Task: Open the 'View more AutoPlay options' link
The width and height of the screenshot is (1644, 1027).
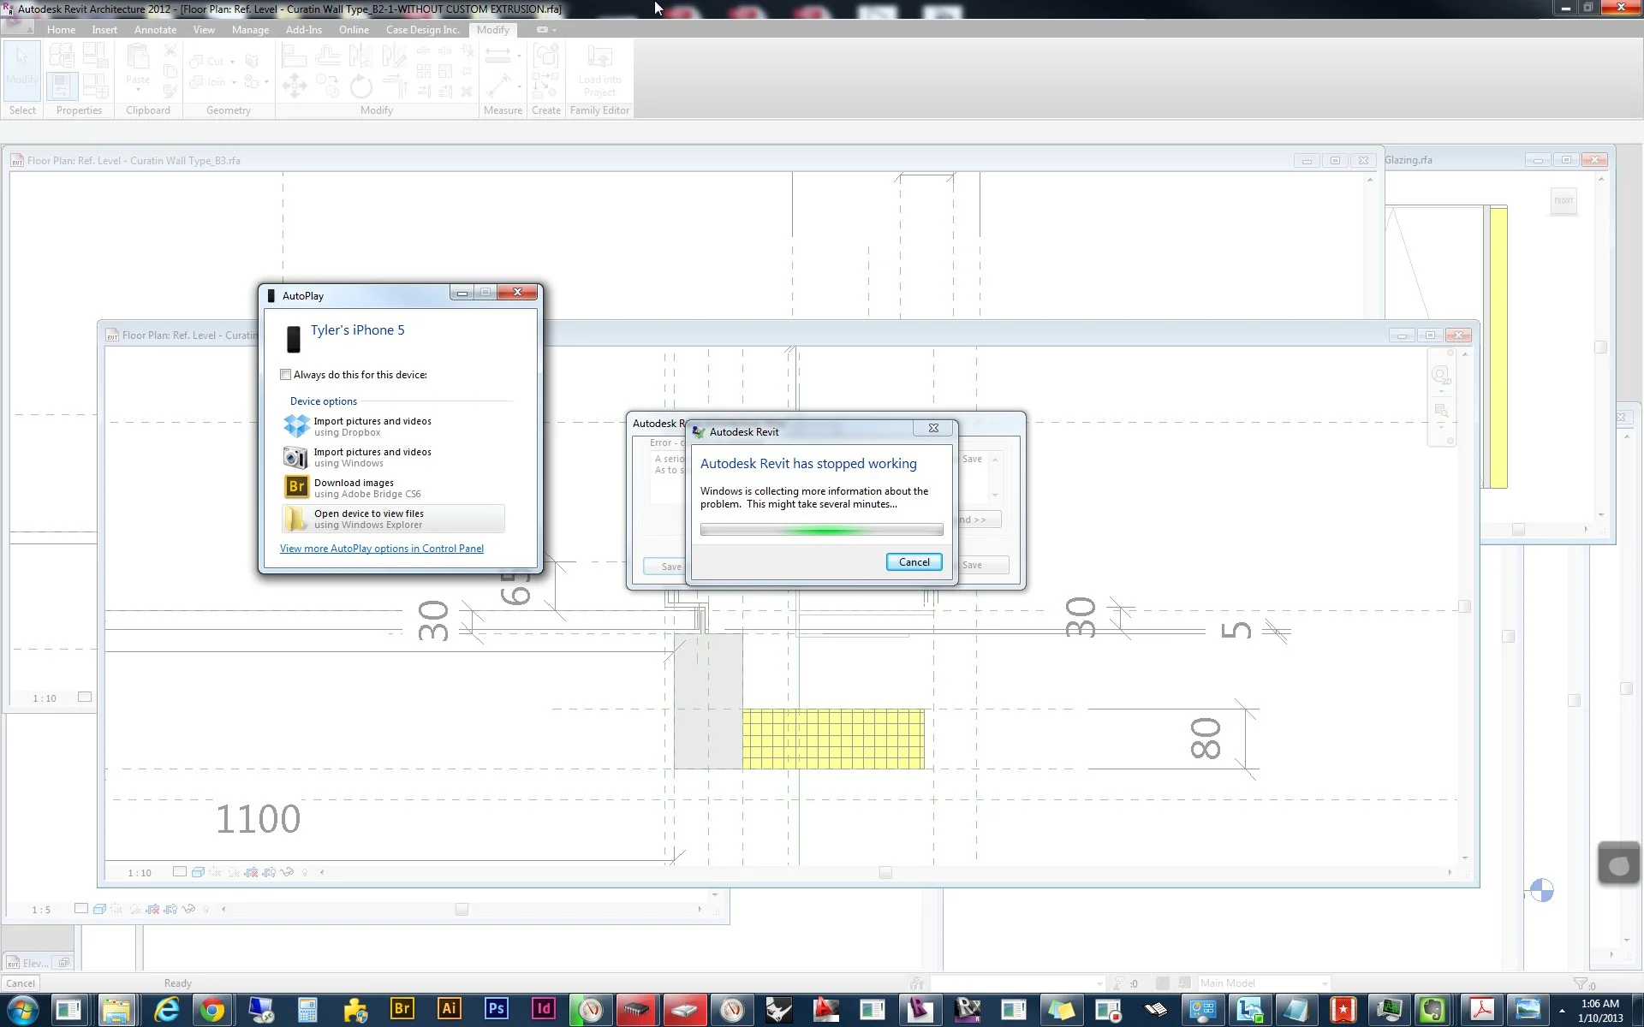Action: 382,549
